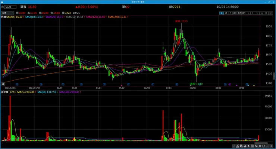
Task: Switch to the 15-minute timeframe tab
Action: click(261, 13)
